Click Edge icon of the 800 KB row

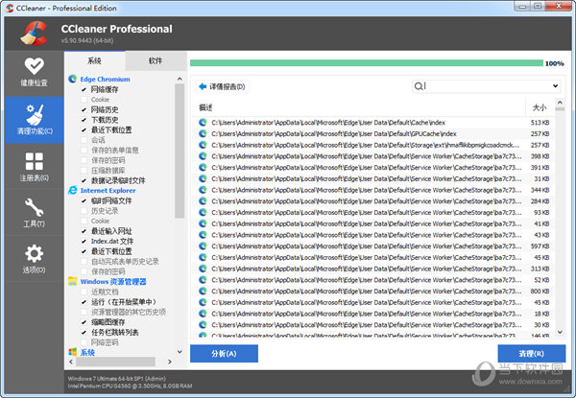(203, 292)
